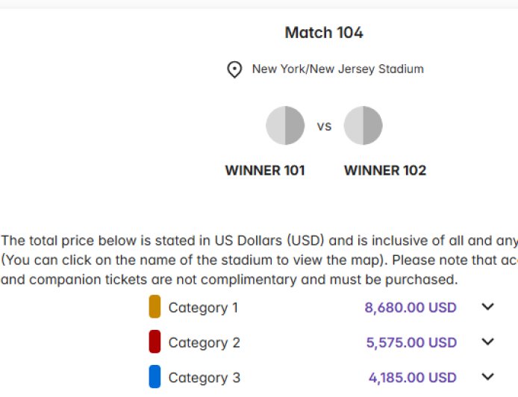The width and height of the screenshot is (518, 397).
Task: Expand the Category 1 chevron
Action: tap(488, 307)
